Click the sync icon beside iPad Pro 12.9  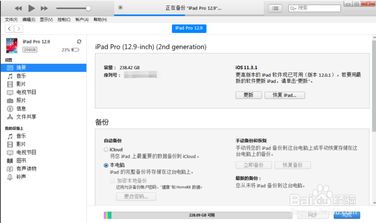pyautogui.click(x=79, y=41)
